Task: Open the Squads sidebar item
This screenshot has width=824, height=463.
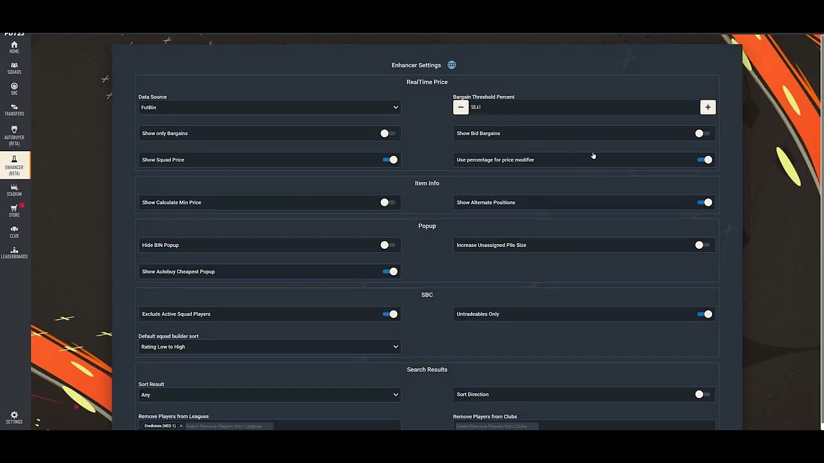Action: click(x=14, y=68)
